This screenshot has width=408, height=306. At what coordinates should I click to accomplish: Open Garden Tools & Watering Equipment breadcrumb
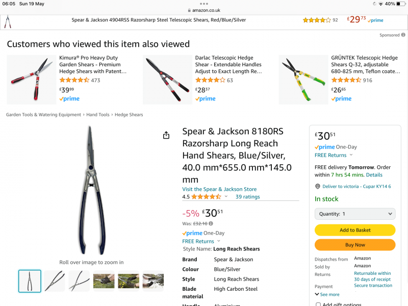43,115
